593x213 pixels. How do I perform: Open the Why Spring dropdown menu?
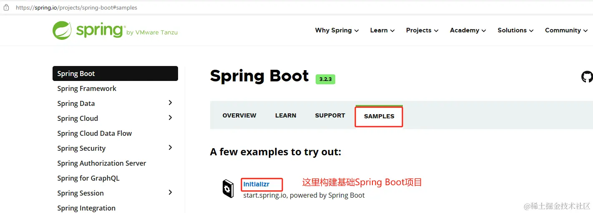(x=337, y=30)
